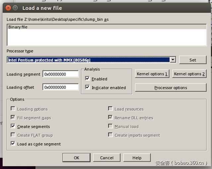Click the Set button
This screenshot has height=169, width=212.
click(x=193, y=60)
